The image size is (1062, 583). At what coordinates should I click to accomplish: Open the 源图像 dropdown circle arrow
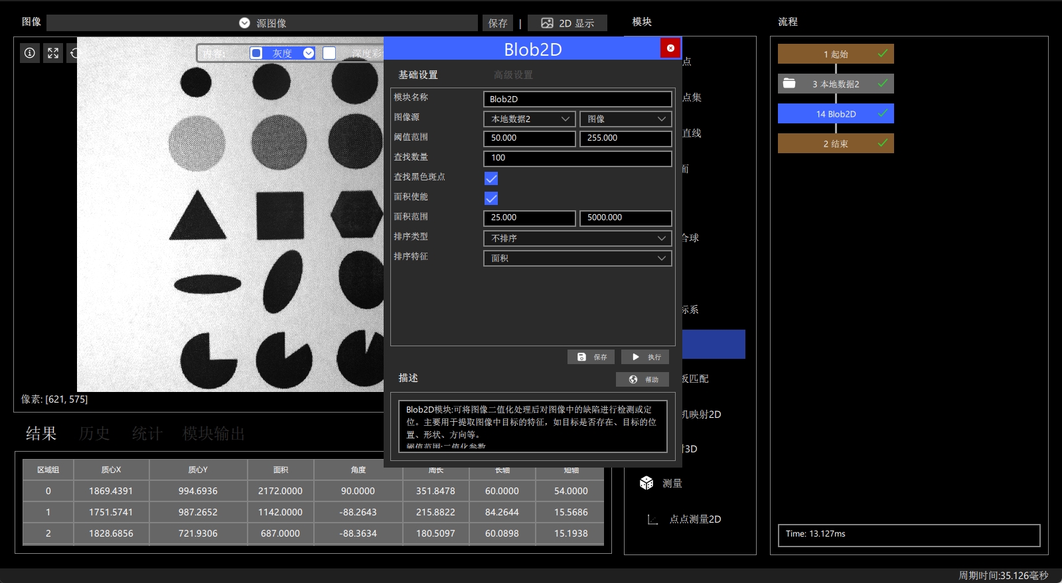pos(244,23)
